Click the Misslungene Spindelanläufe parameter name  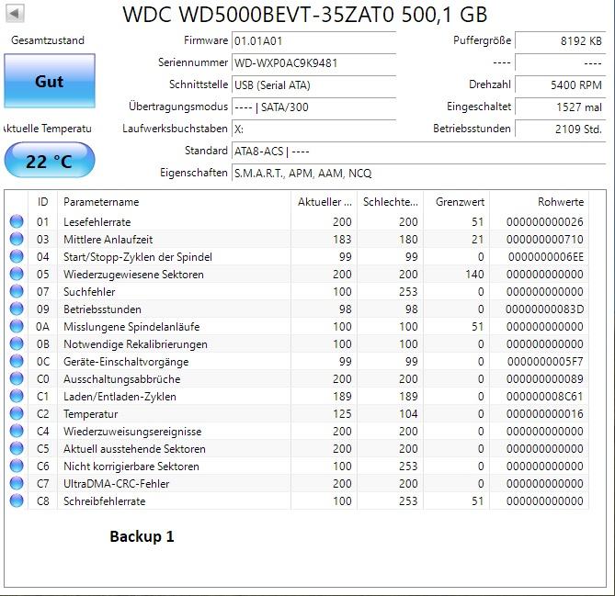click(x=131, y=327)
